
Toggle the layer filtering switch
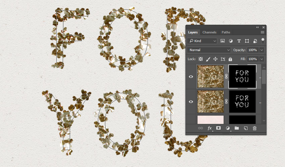tap(263, 41)
